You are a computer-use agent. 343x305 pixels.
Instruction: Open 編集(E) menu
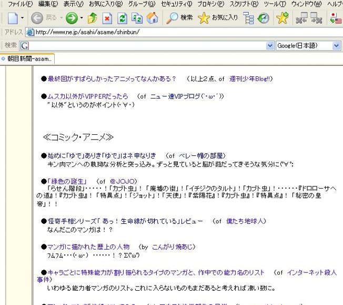(48, 4)
